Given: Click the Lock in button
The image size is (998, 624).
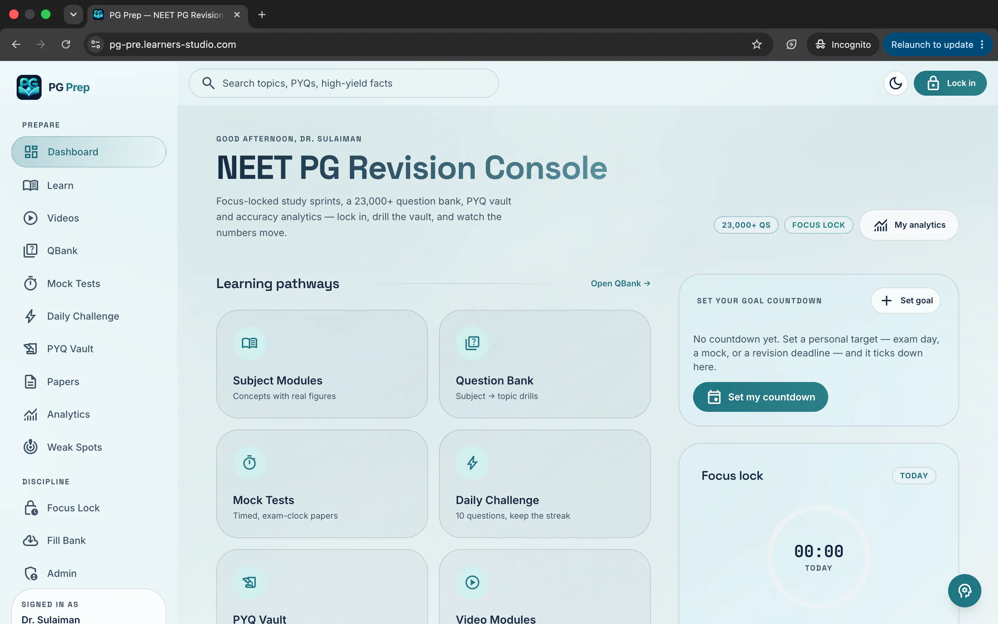Looking at the screenshot, I should click(x=950, y=83).
